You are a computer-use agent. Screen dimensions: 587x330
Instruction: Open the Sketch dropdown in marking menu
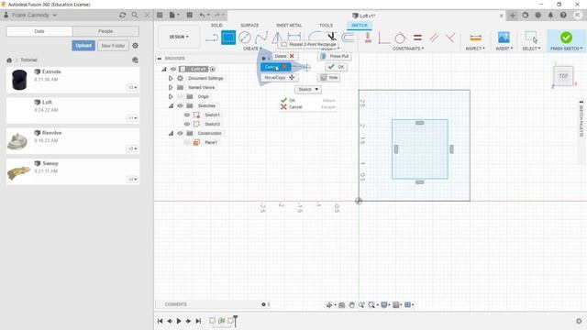[308, 90]
